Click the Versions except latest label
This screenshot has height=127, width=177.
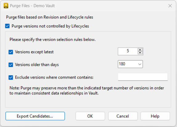coord(34,52)
